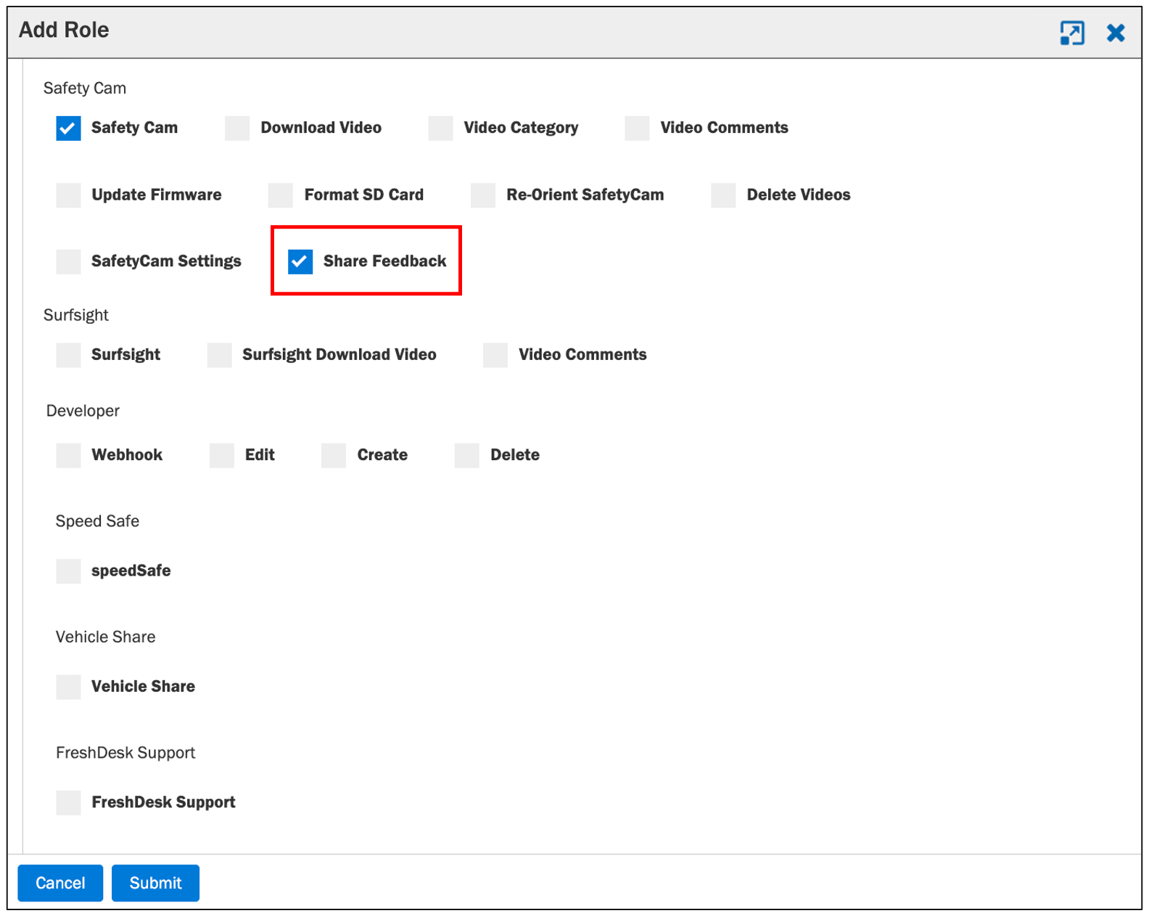Check the speedSafe checkbox

68,571
